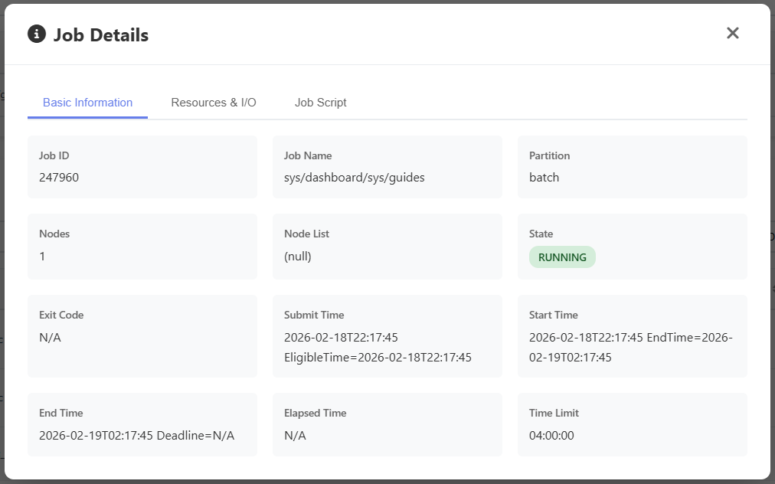Click the Partition value batch
Viewport: 775px width, 484px height.
(x=544, y=178)
